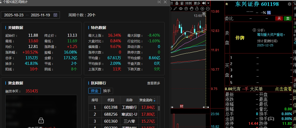Select the 资金 ranking tab

pos(95,91)
